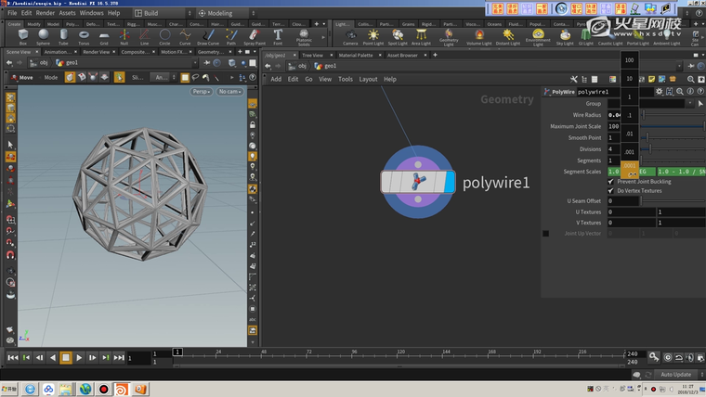Open the No cam camera dropdown
This screenshot has width=706, height=397.
[229, 92]
